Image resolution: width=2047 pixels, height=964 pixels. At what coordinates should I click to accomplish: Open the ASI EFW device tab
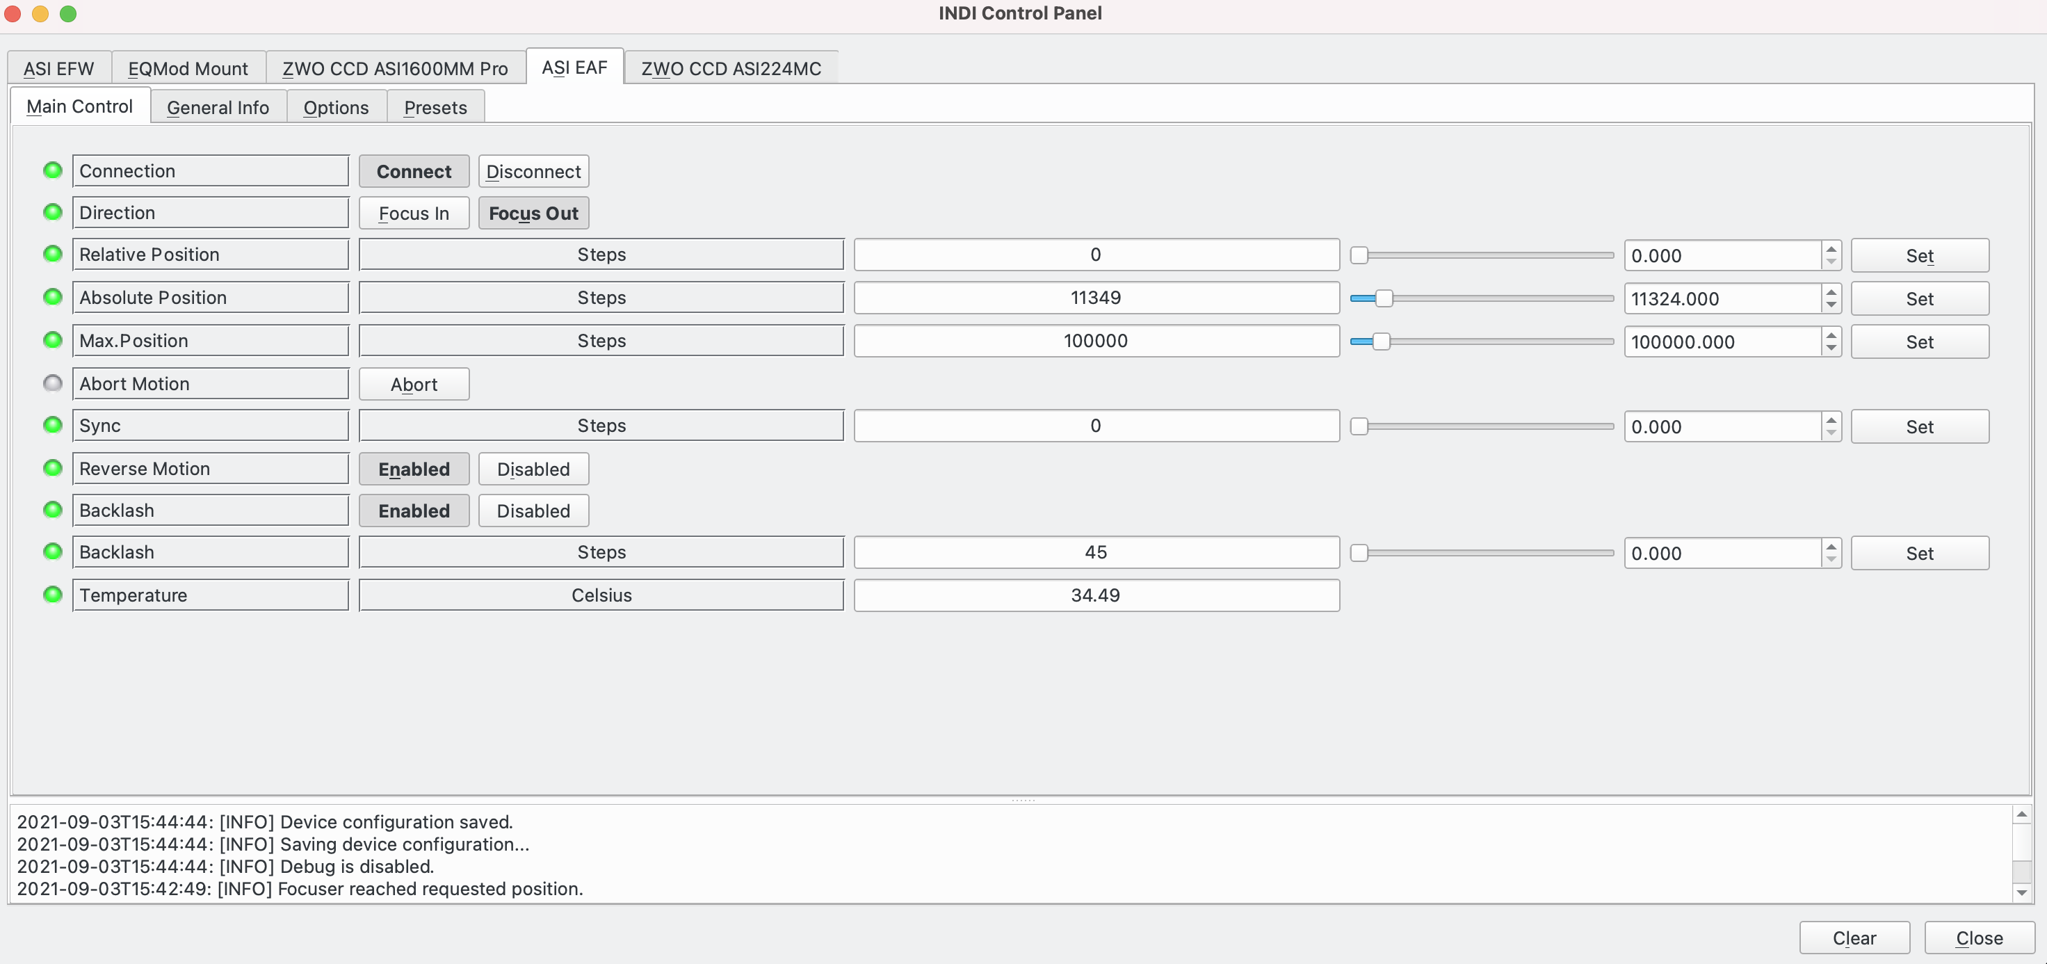(x=59, y=68)
